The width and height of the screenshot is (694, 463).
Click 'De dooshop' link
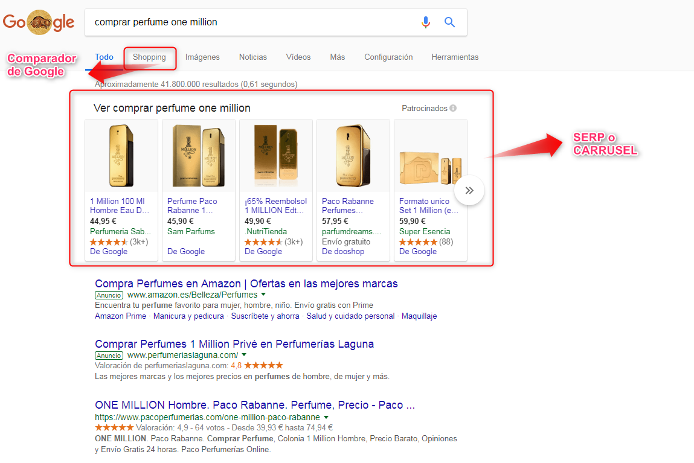343,251
